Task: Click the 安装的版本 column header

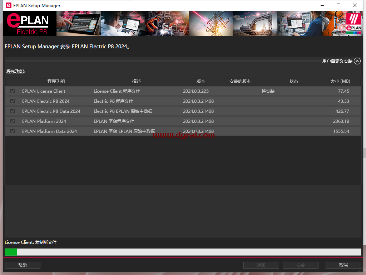Action: point(240,81)
